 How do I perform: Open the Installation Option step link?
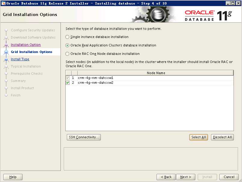(x=26, y=45)
